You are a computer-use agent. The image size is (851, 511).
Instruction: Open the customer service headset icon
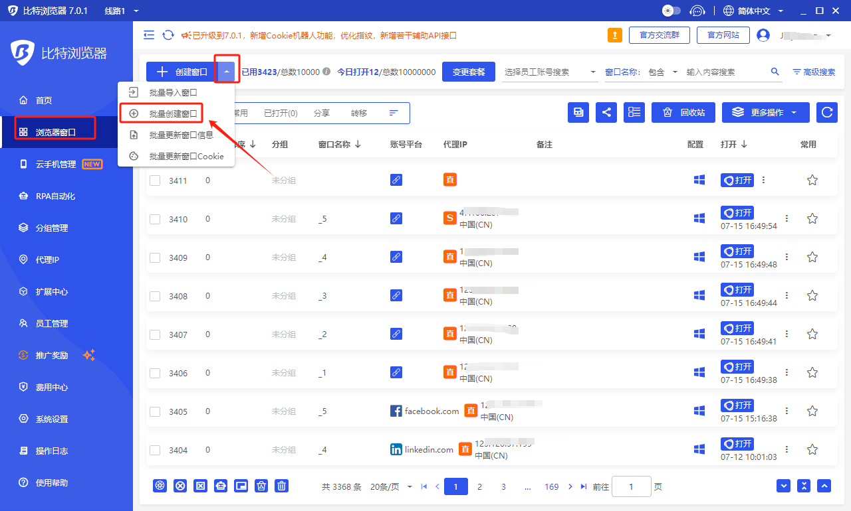697,11
